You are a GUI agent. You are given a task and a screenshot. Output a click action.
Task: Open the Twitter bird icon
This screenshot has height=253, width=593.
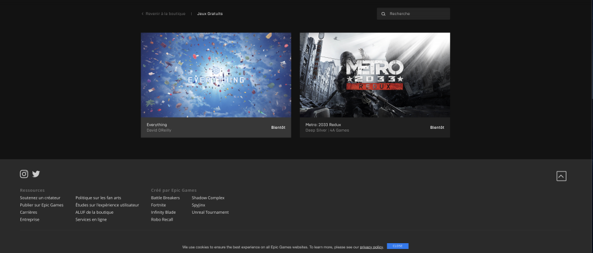tap(36, 174)
